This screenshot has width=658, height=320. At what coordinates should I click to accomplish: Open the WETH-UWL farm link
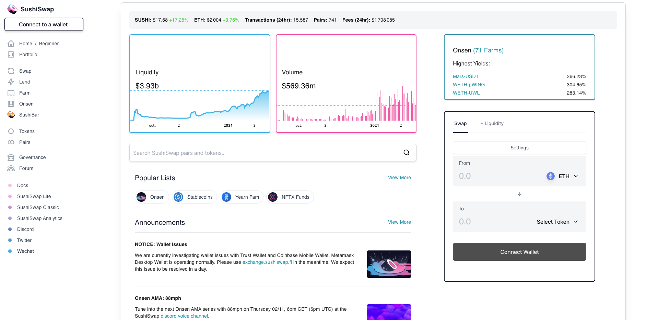click(466, 93)
